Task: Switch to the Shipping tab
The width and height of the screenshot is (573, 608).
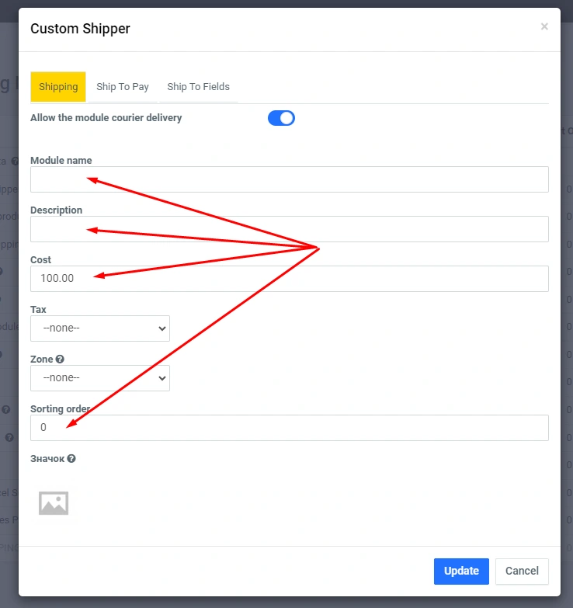Action: (x=58, y=87)
